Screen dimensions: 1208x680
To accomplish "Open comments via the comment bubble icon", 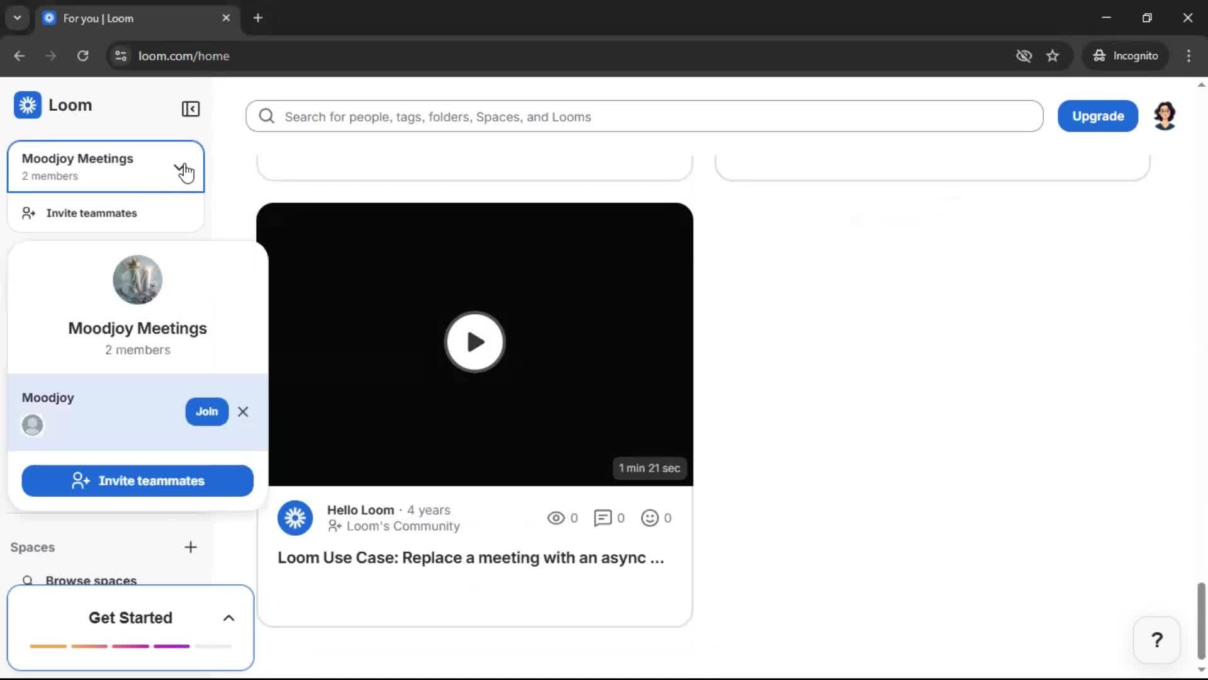I will tap(601, 518).
